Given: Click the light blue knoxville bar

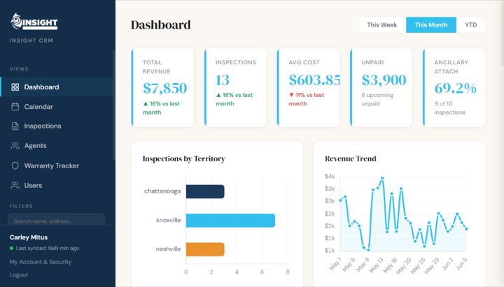Looking at the screenshot, I should 230,220.
